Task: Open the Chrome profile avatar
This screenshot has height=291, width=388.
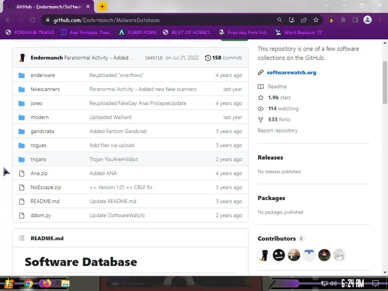Action: coord(368,20)
